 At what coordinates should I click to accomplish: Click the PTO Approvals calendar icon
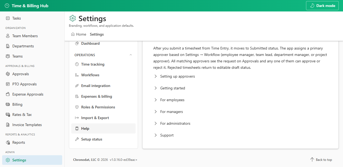pos(8,84)
